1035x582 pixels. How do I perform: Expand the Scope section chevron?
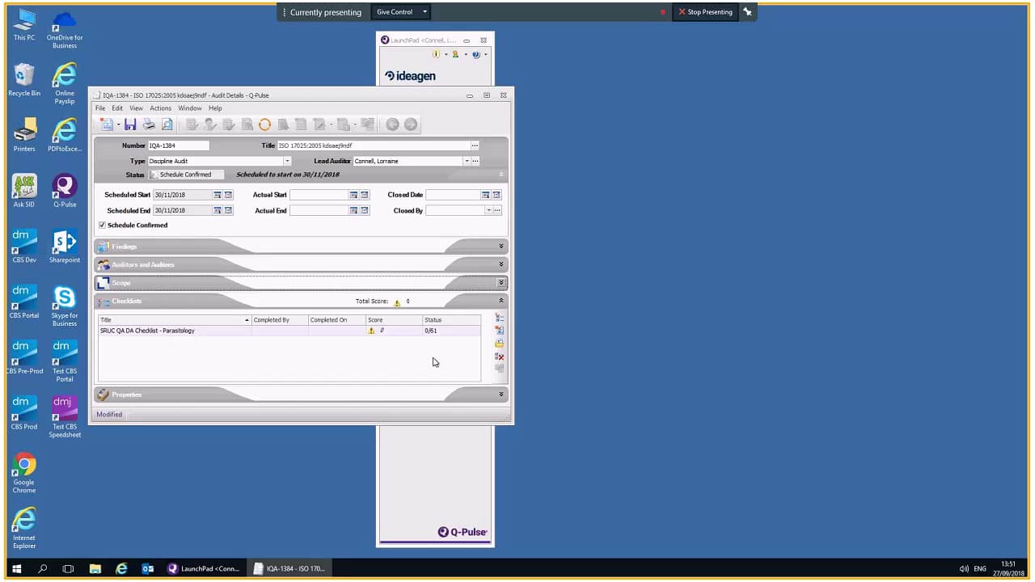point(501,283)
